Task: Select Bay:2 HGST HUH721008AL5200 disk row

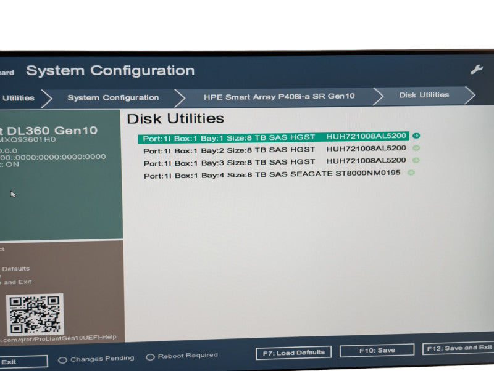Action: pos(275,150)
